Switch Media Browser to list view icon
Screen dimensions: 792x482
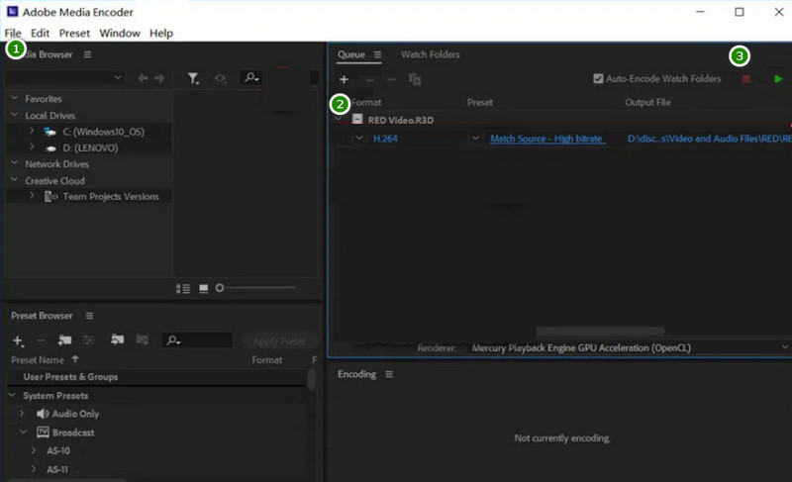(x=183, y=289)
